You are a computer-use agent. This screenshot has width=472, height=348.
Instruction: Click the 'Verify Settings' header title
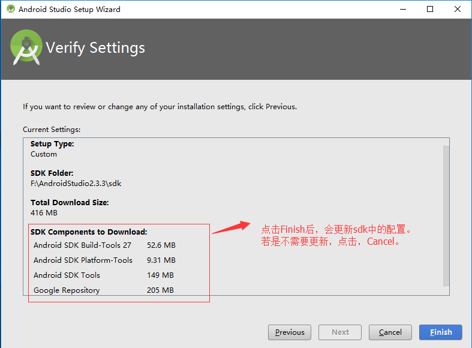tap(95, 48)
